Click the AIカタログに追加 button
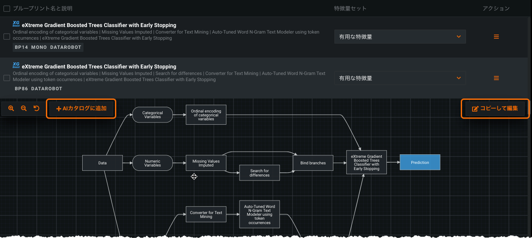Screen dimensions: 532x238 81,109
